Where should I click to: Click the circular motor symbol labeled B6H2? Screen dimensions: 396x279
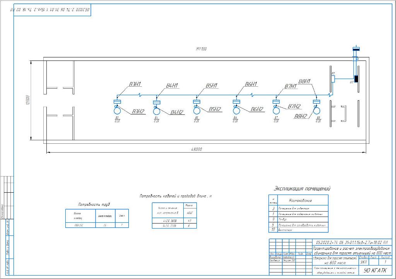tap(236, 111)
